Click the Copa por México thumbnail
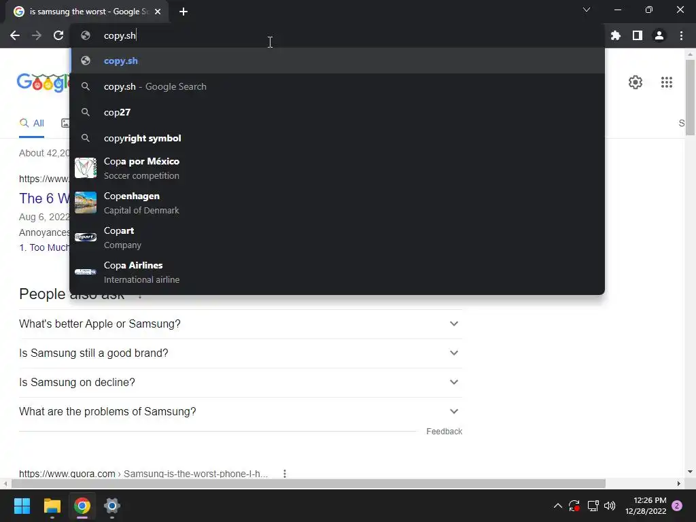The width and height of the screenshot is (696, 522). pos(86,168)
